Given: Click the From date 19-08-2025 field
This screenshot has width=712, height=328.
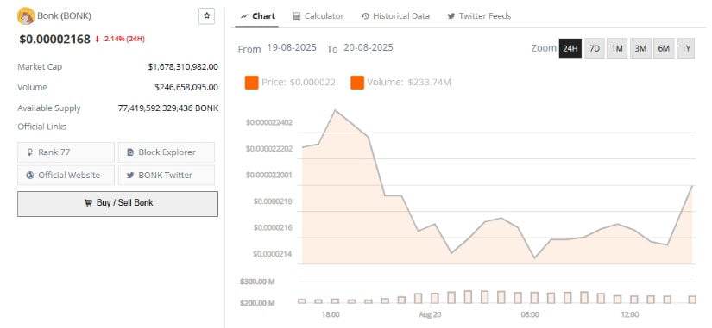Looking at the screenshot, I should (x=292, y=47).
